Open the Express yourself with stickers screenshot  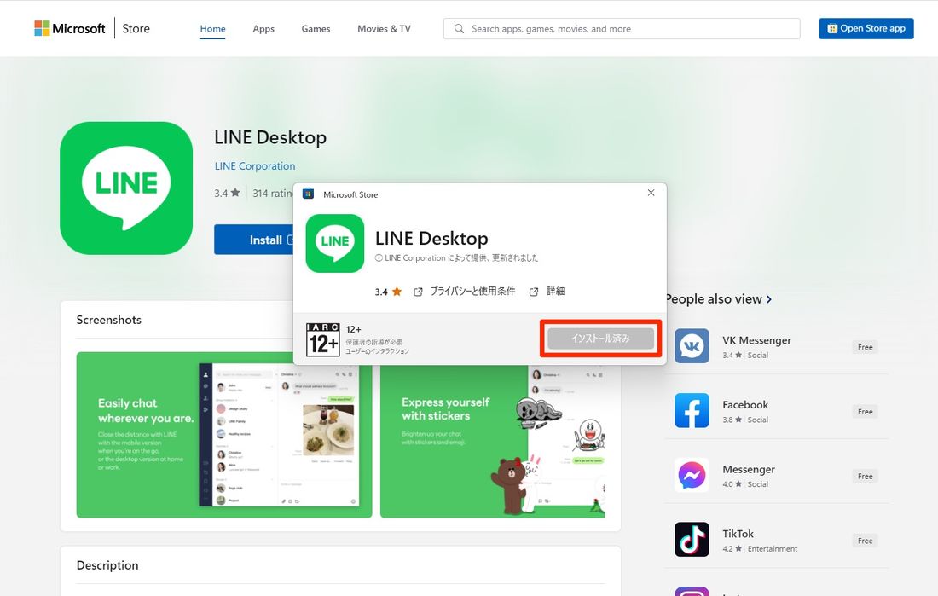pos(492,442)
